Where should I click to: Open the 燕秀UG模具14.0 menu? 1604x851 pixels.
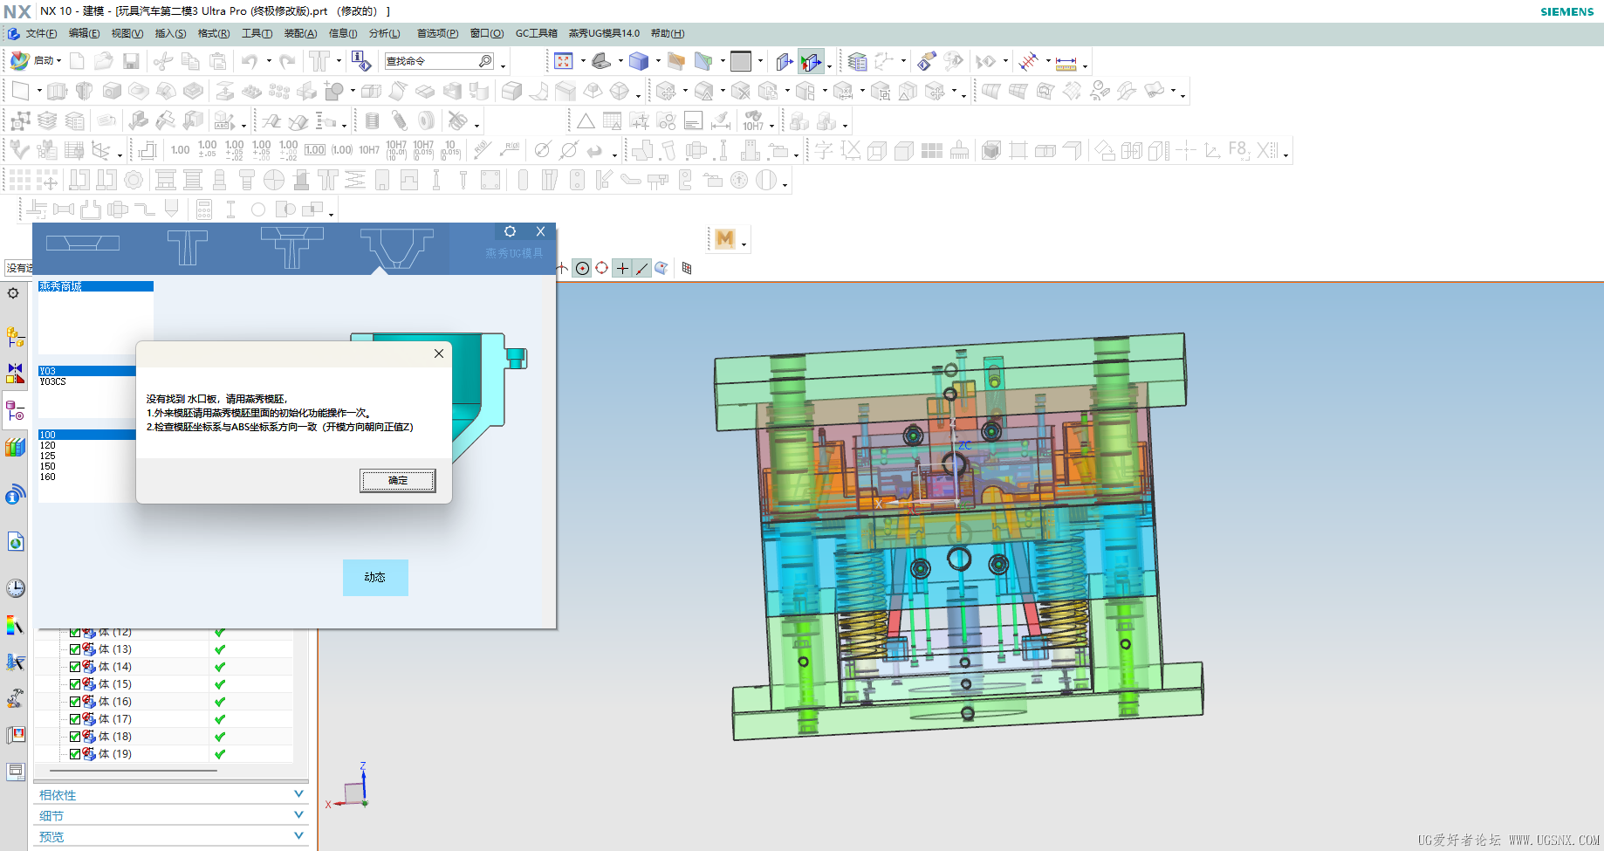click(604, 33)
